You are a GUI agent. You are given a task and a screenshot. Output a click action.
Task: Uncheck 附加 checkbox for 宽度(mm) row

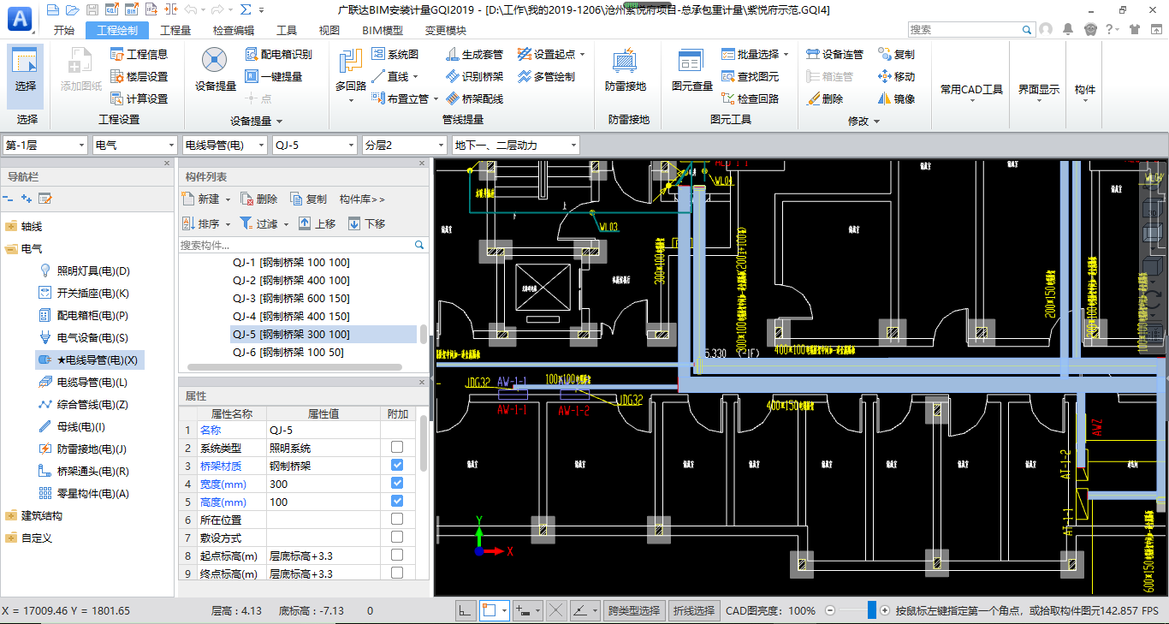tap(397, 484)
